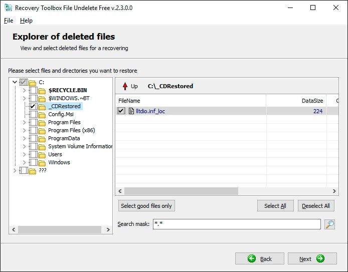Expand the Users tree node
Viewport: 348px width, 272px height.
pos(24,154)
